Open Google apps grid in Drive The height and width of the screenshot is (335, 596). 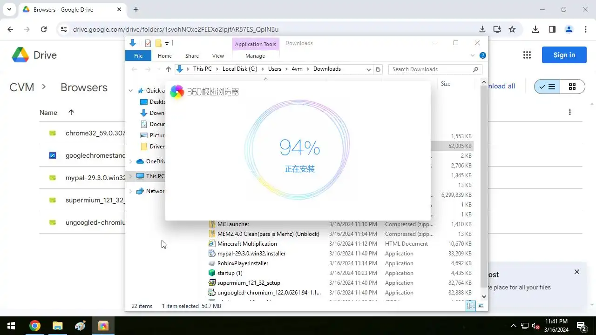[527, 55]
